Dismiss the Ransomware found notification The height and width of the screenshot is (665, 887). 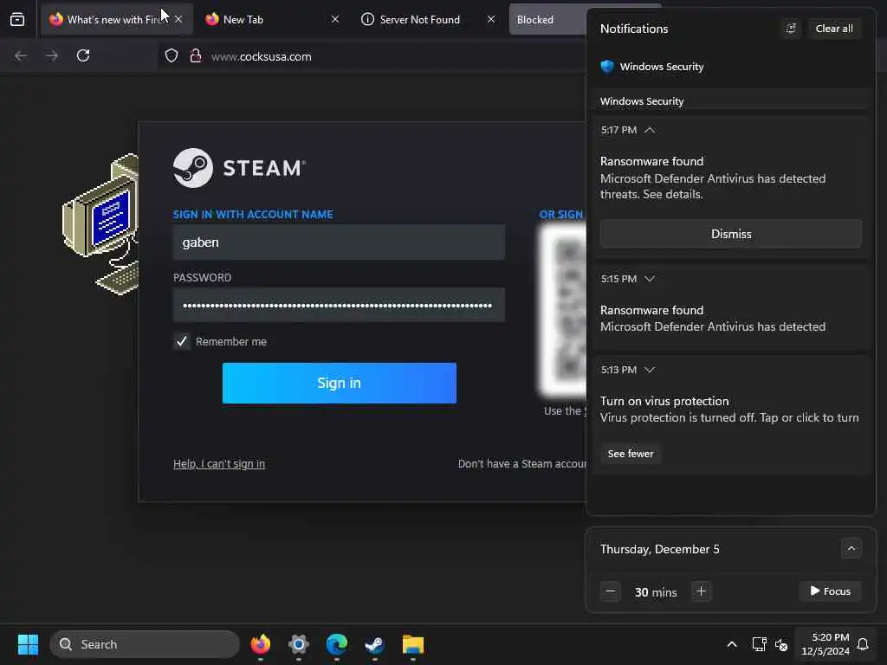(731, 234)
